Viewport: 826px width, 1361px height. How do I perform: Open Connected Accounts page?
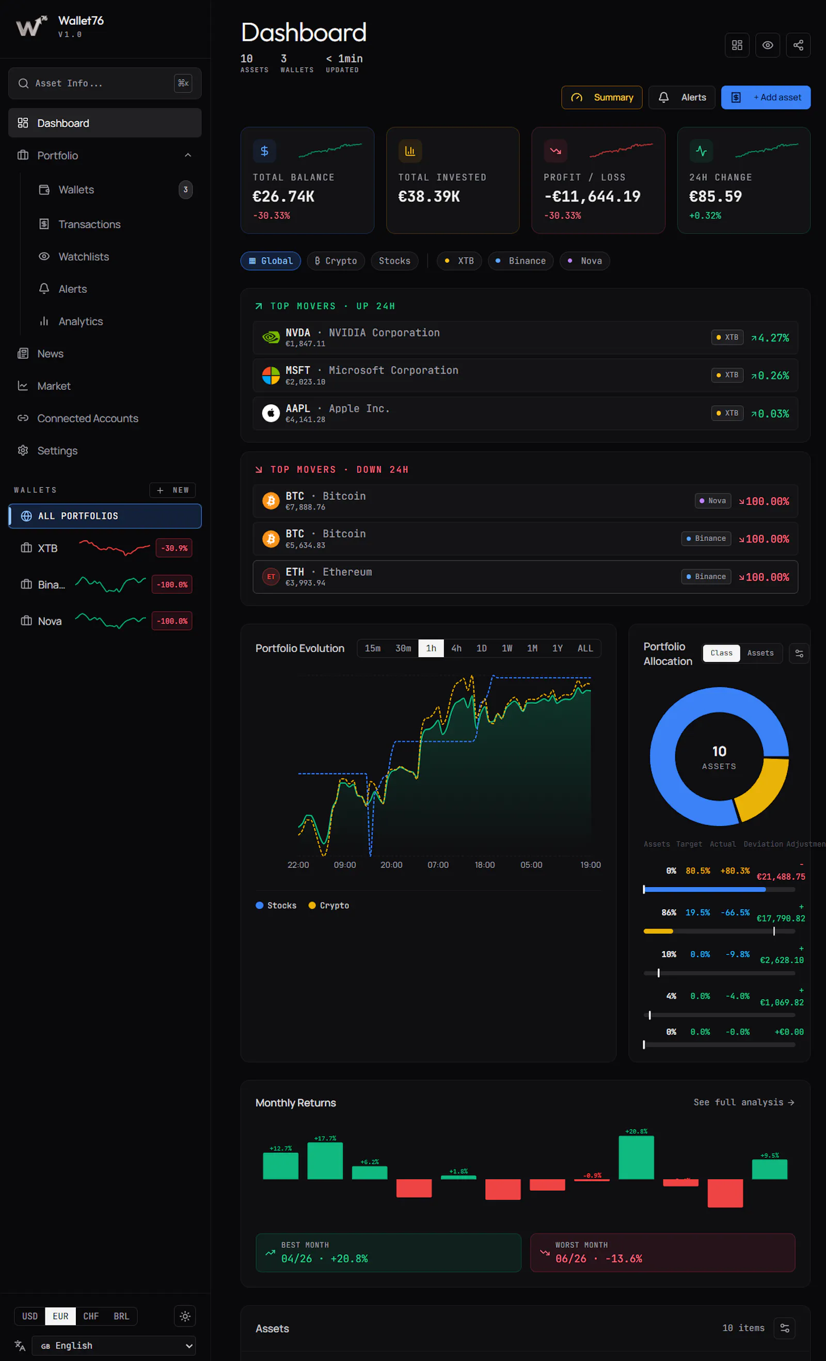105,418
